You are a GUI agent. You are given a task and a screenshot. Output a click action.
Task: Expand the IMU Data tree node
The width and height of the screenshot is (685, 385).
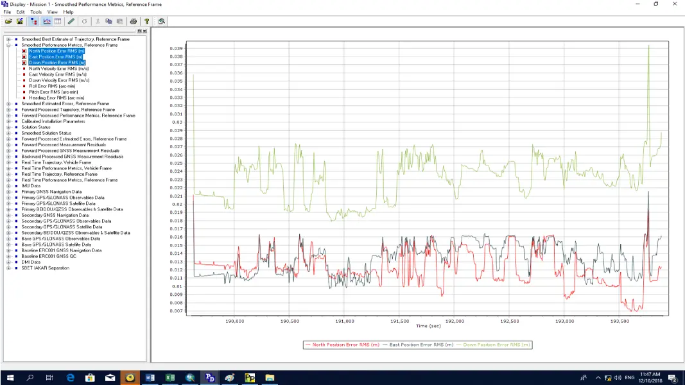point(8,186)
